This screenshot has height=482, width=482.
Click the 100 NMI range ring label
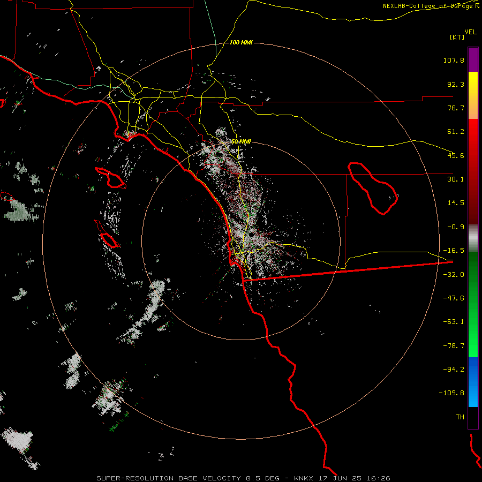(x=241, y=42)
